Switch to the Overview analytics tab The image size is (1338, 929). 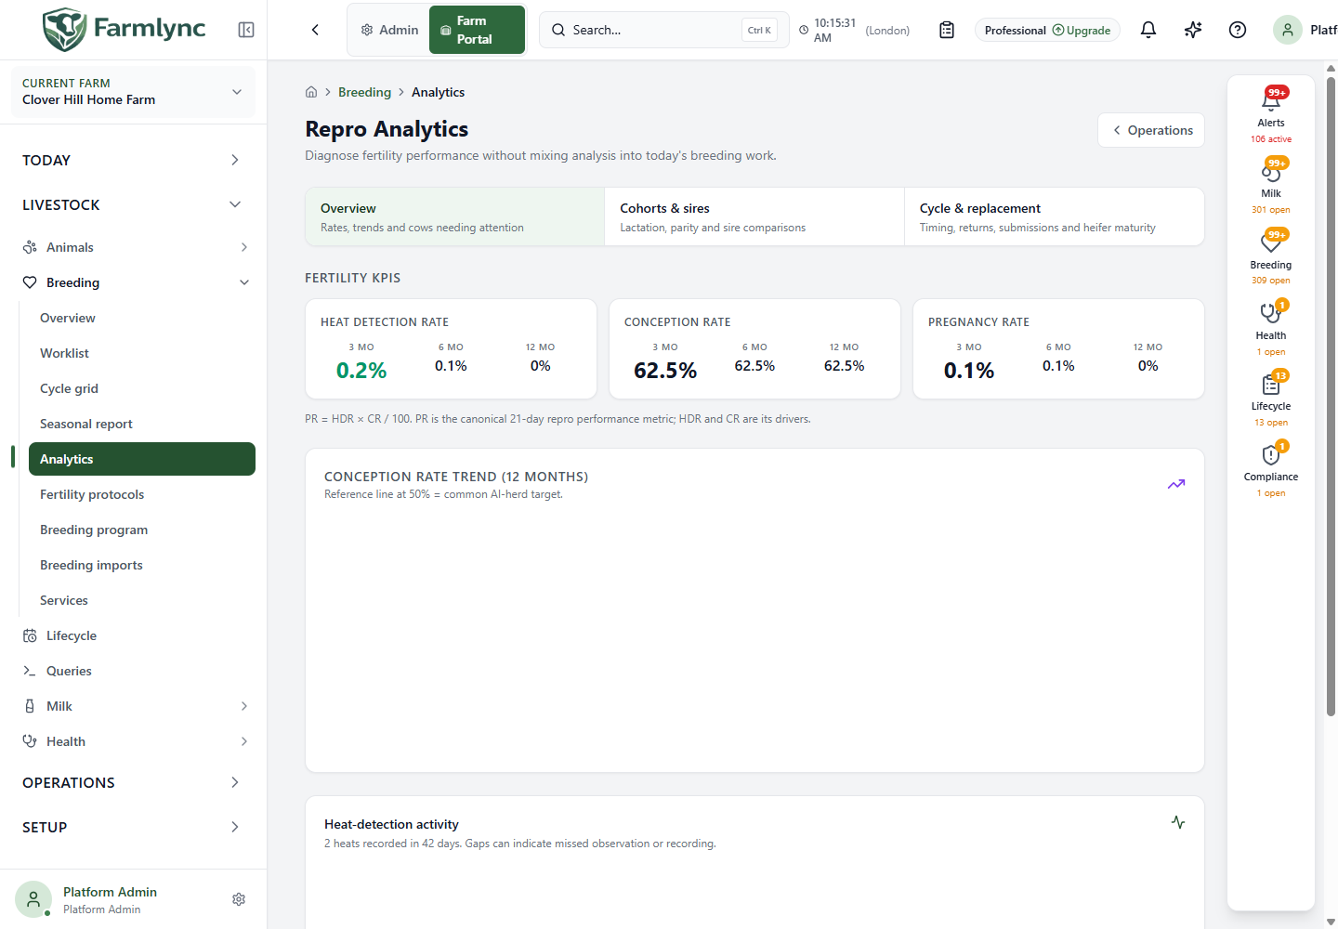coord(455,217)
